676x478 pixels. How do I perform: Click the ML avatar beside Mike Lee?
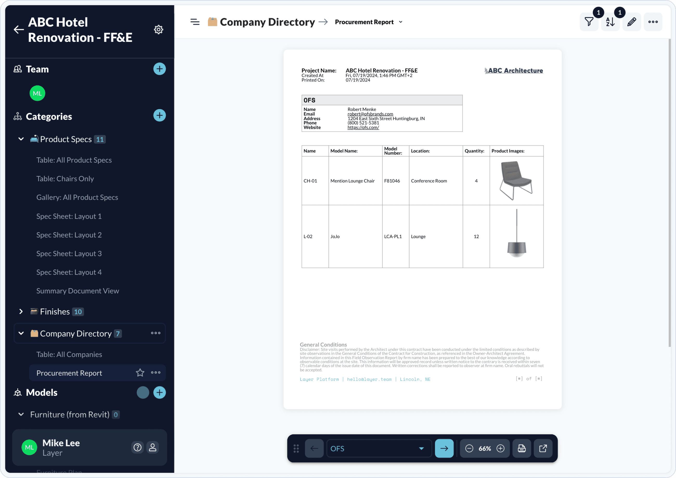29,447
